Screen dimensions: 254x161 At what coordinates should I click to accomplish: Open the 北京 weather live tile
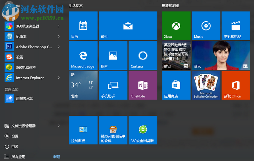[83, 85]
